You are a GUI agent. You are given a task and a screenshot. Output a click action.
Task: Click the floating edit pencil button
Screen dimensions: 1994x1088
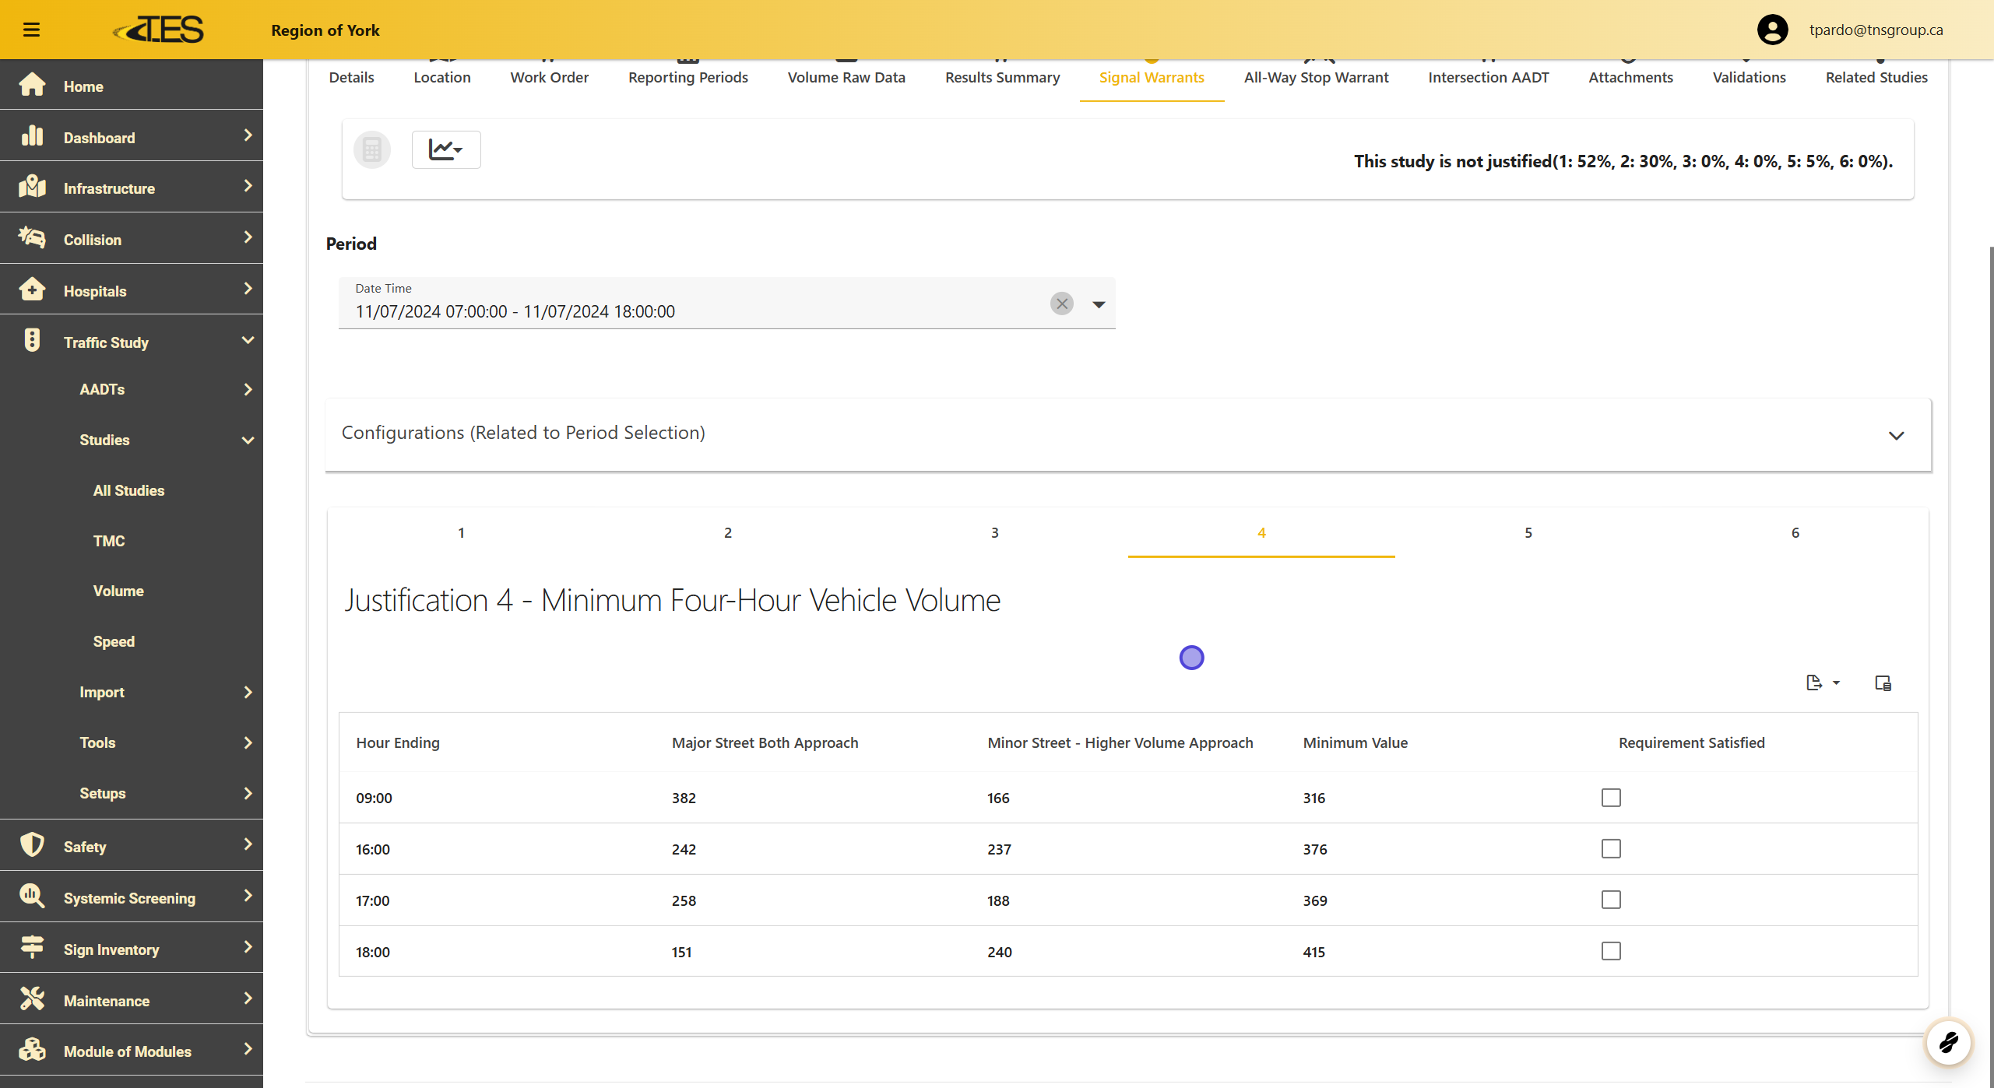pos(1948,1041)
